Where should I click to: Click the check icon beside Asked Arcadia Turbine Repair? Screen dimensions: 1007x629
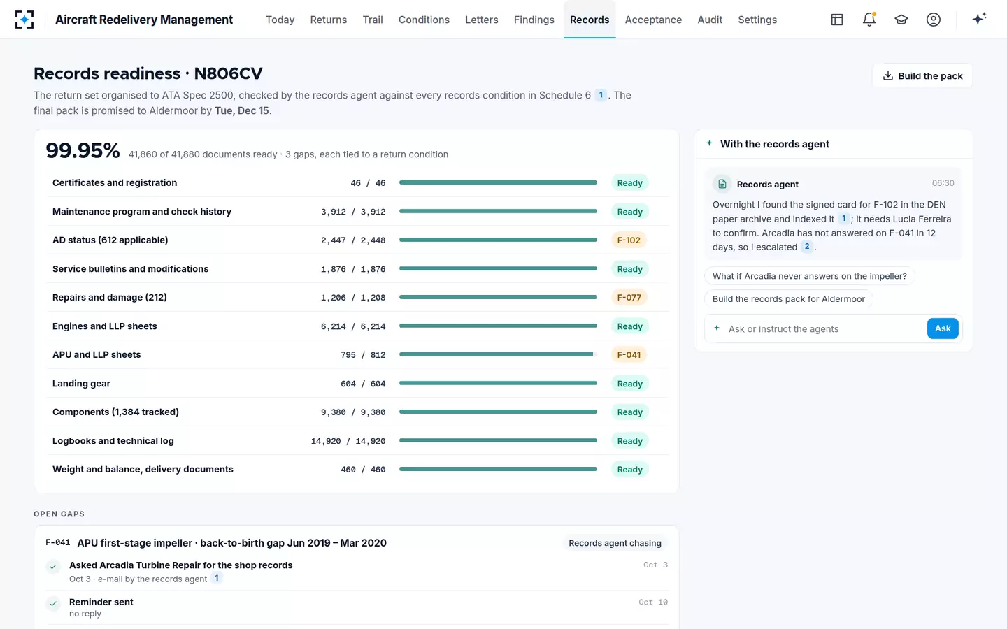pyautogui.click(x=53, y=567)
